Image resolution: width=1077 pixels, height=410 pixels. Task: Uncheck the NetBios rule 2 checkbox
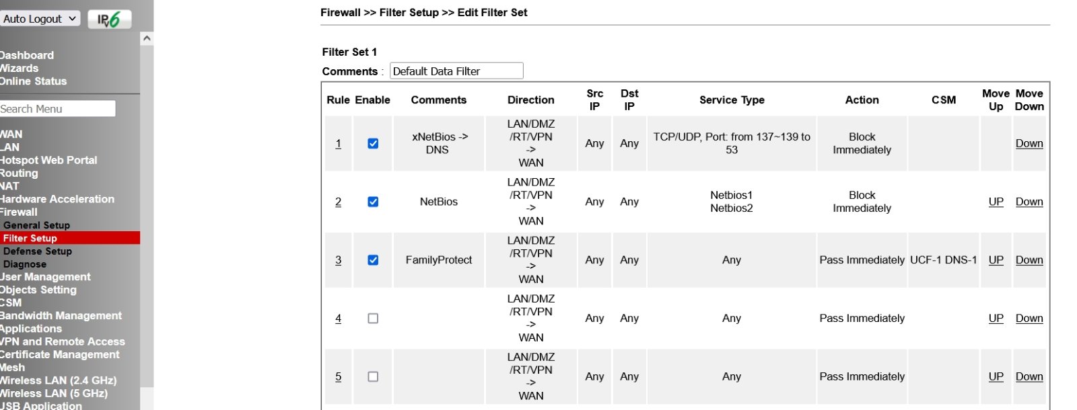373,202
